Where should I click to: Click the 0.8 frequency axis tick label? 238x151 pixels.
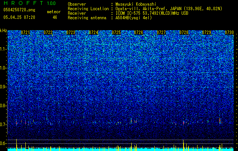[x=3, y=106]
